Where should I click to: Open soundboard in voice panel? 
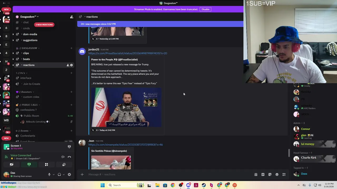(64, 165)
